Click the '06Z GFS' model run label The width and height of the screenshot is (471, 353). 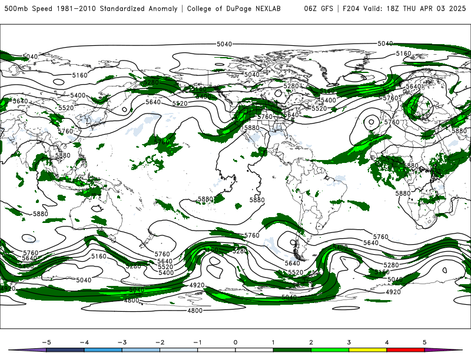click(x=319, y=8)
